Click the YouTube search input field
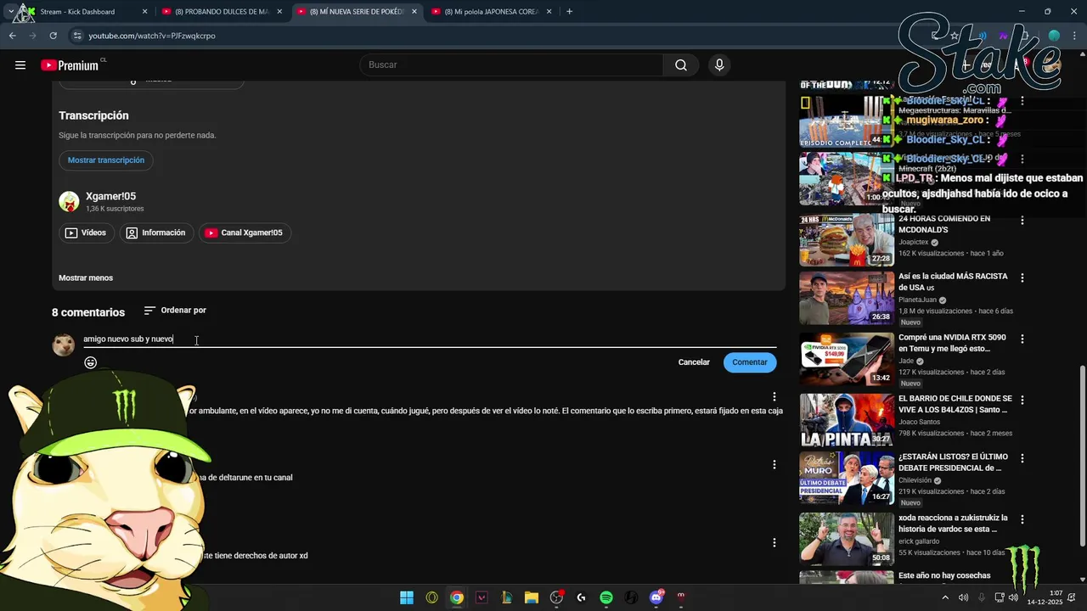Image resolution: width=1087 pixels, height=611 pixels. point(511,65)
